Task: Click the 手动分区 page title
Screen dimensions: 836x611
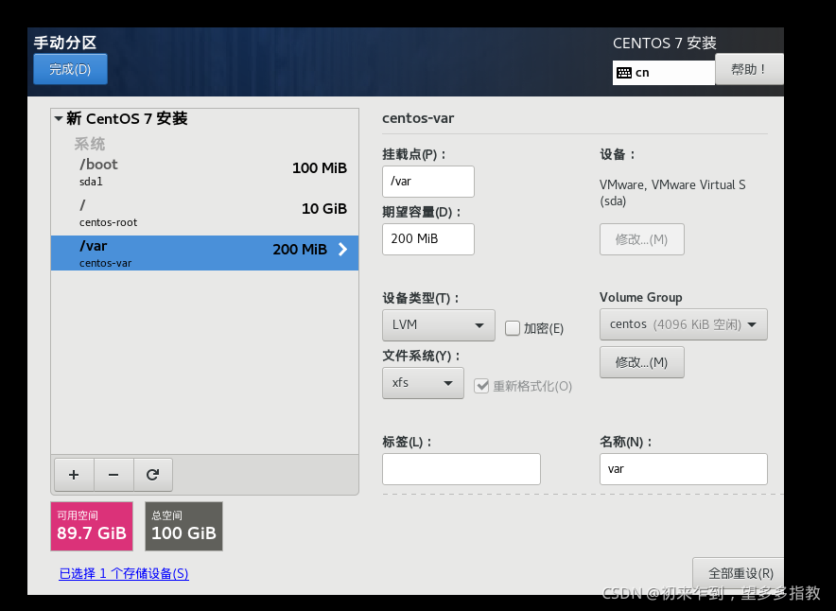Action: point(65,43)
